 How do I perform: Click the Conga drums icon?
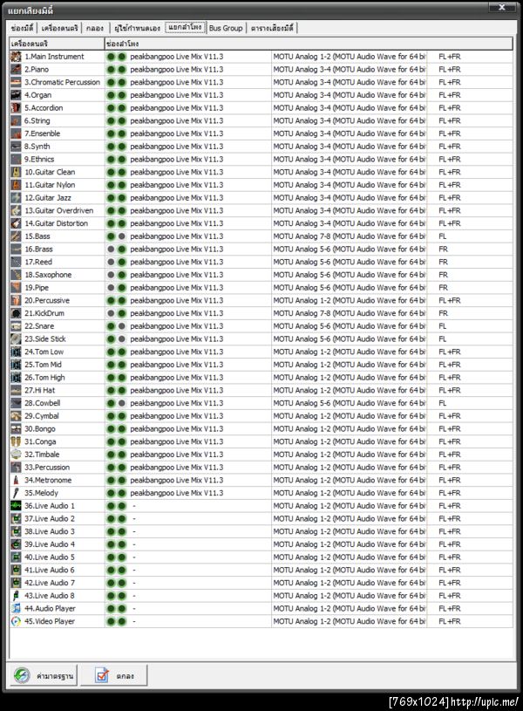point(16,441)
